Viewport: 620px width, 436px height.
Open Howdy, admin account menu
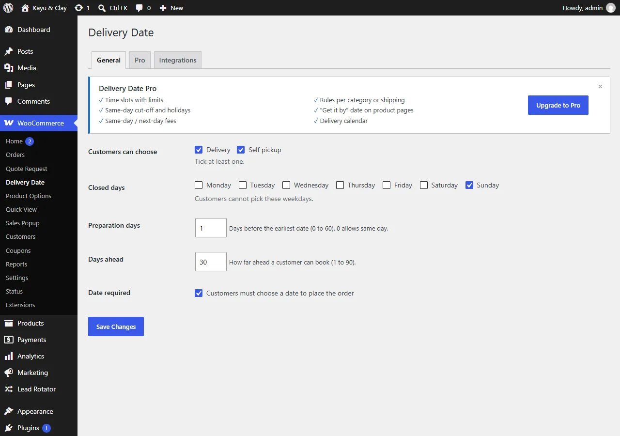(x=589, y=8)
